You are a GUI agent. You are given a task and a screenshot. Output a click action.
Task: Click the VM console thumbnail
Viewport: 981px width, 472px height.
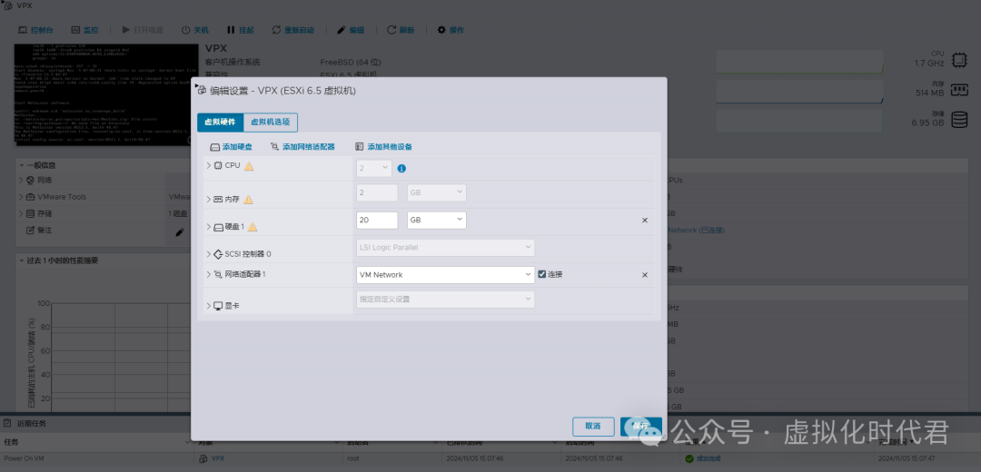coord(106,94)
